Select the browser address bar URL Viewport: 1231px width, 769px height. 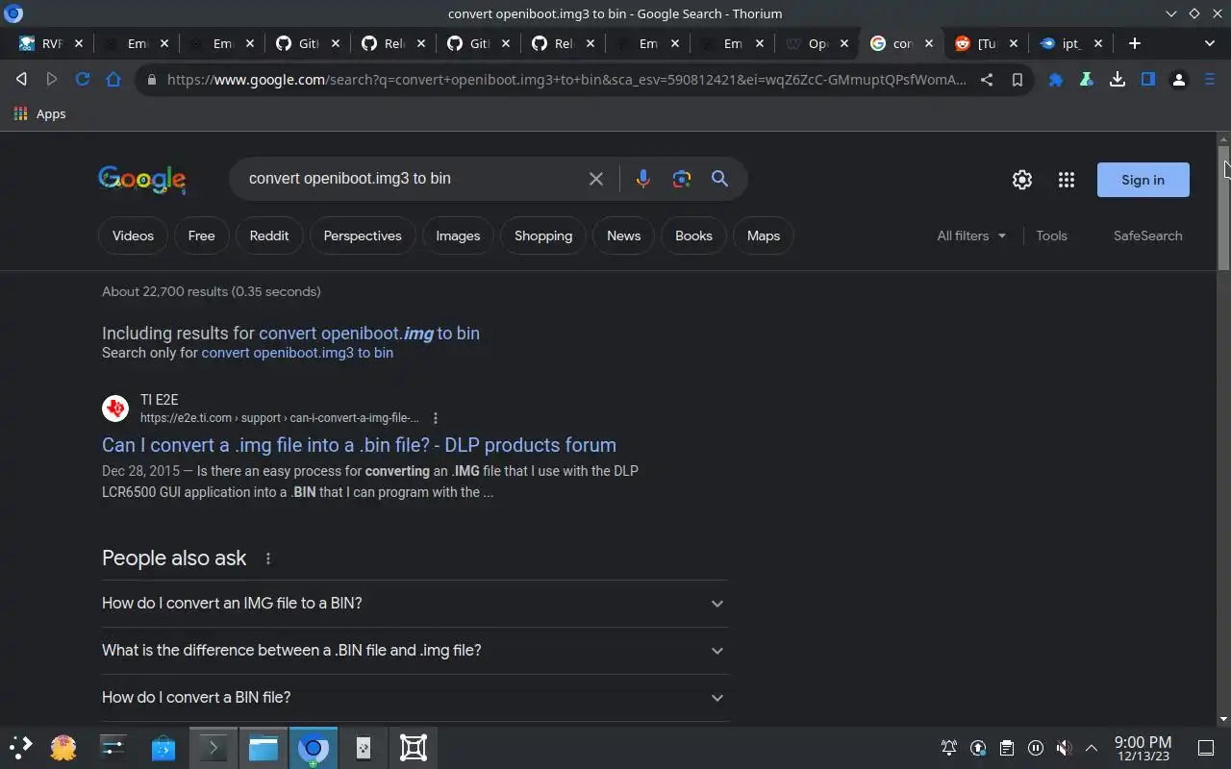click(566, 80)
